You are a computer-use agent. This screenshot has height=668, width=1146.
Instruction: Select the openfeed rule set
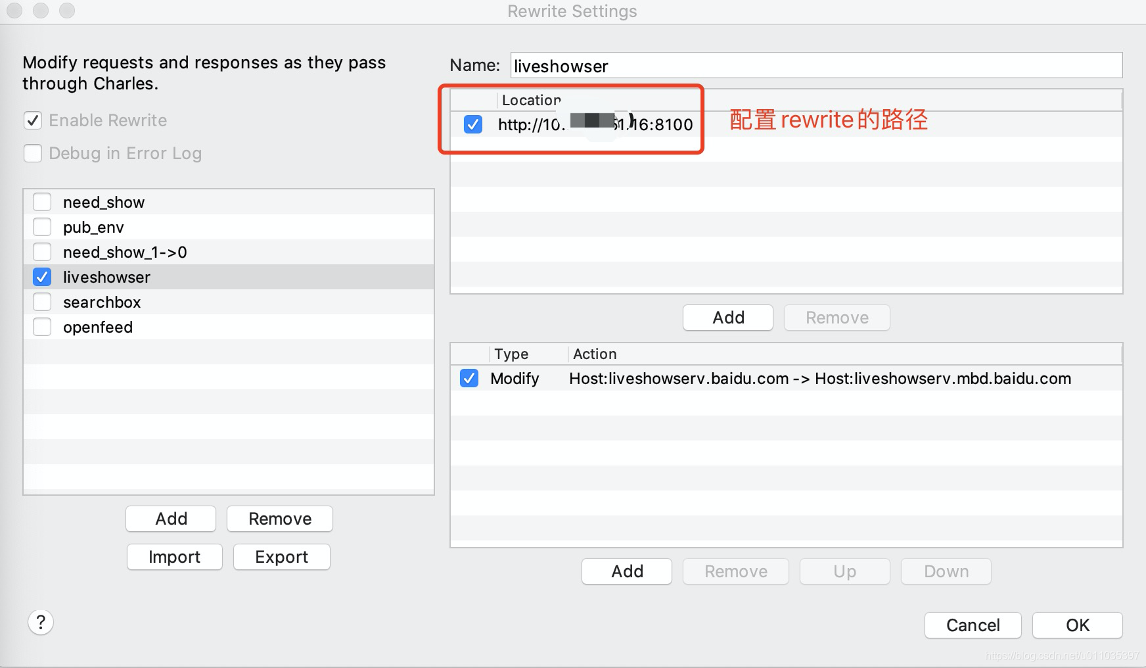pyautogui.click(x=229, y=327)
